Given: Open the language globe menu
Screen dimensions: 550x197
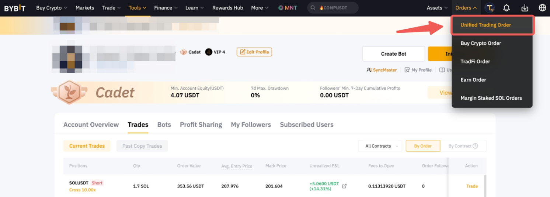Looking at the screenshot, I should tap(542, 8).
